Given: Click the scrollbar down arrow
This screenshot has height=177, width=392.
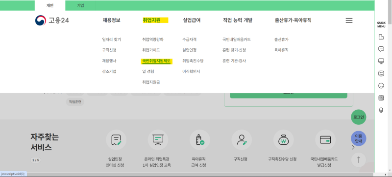Looking at the screenshot, I should tap(390, 171).
